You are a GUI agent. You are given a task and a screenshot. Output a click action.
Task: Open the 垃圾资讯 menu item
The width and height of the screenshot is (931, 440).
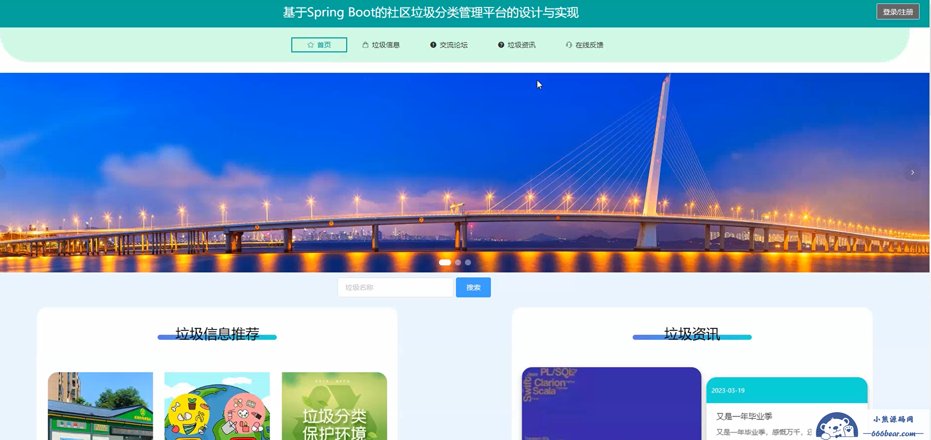tap(517, 45)
